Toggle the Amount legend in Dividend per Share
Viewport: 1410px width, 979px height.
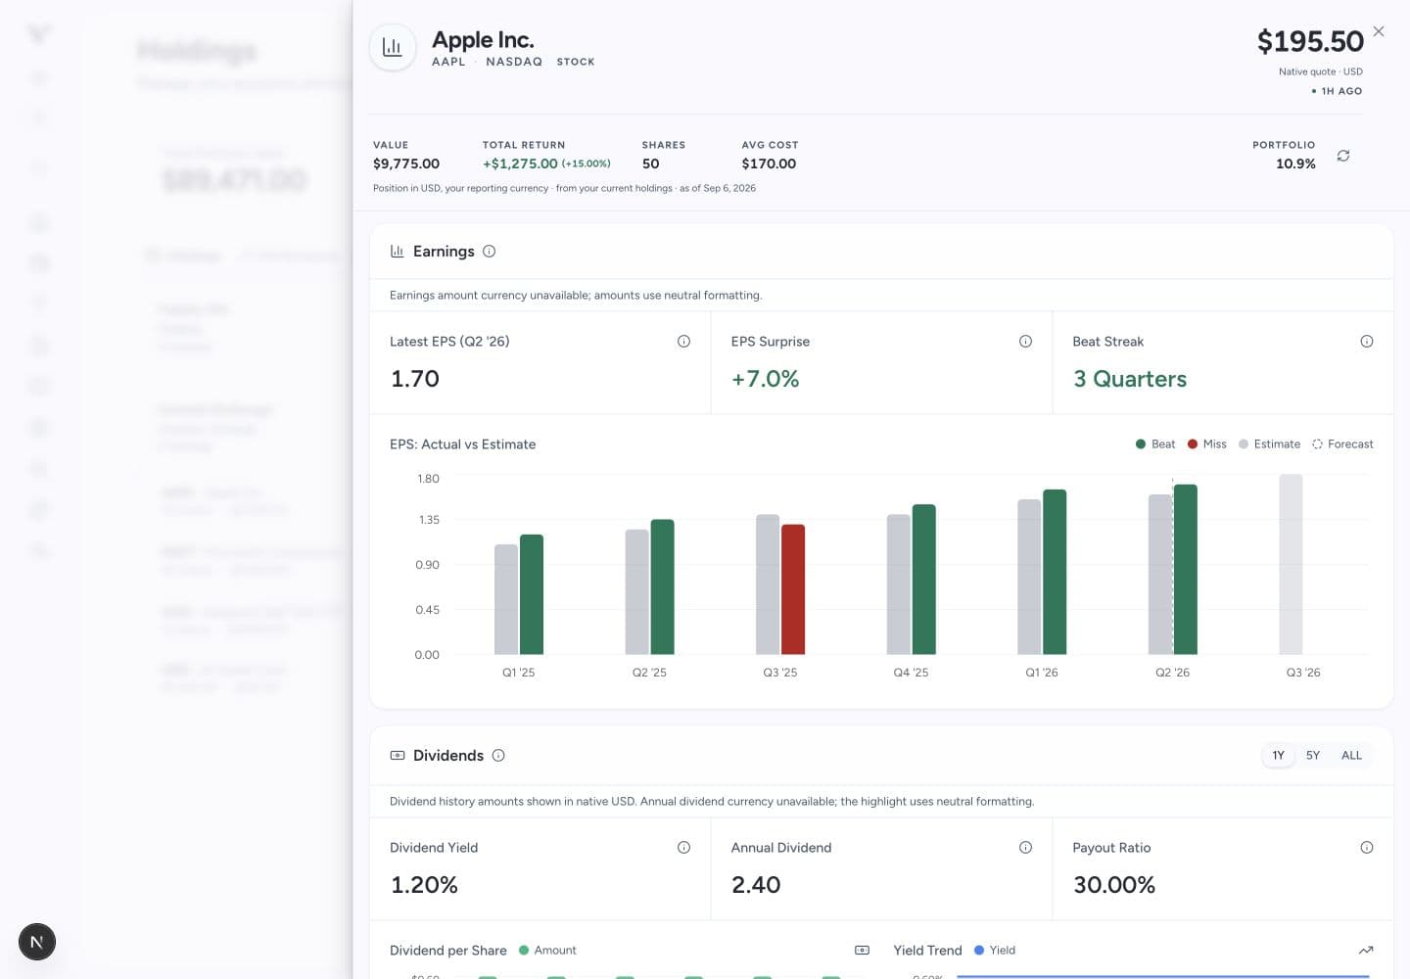(547, 951)
